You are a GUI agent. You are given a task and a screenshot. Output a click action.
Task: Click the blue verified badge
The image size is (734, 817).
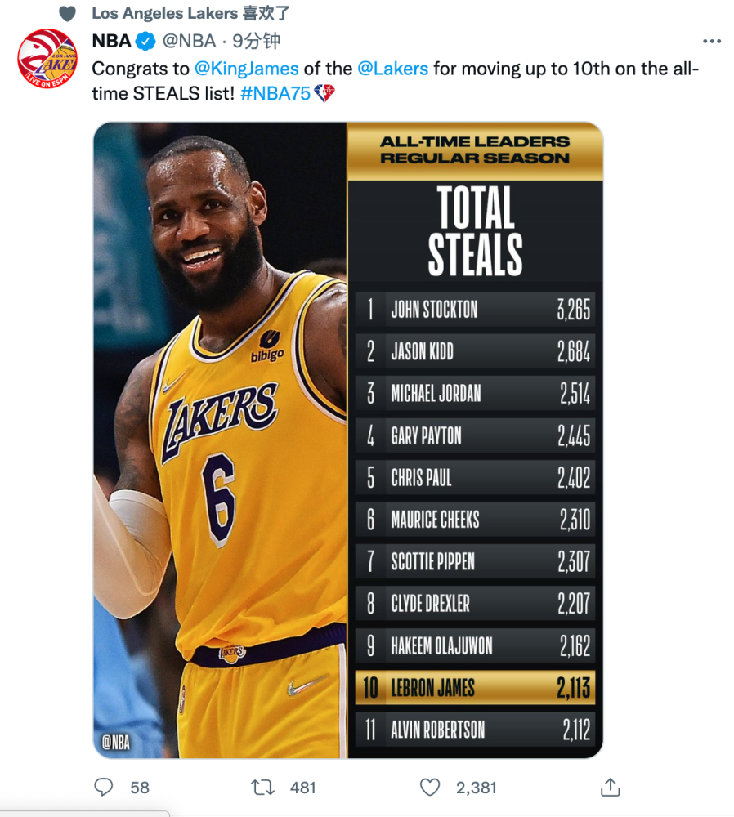click(x=146, y=41)
